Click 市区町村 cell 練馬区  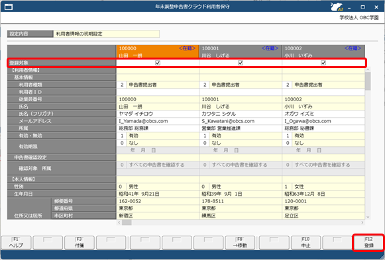click(241, 216)
